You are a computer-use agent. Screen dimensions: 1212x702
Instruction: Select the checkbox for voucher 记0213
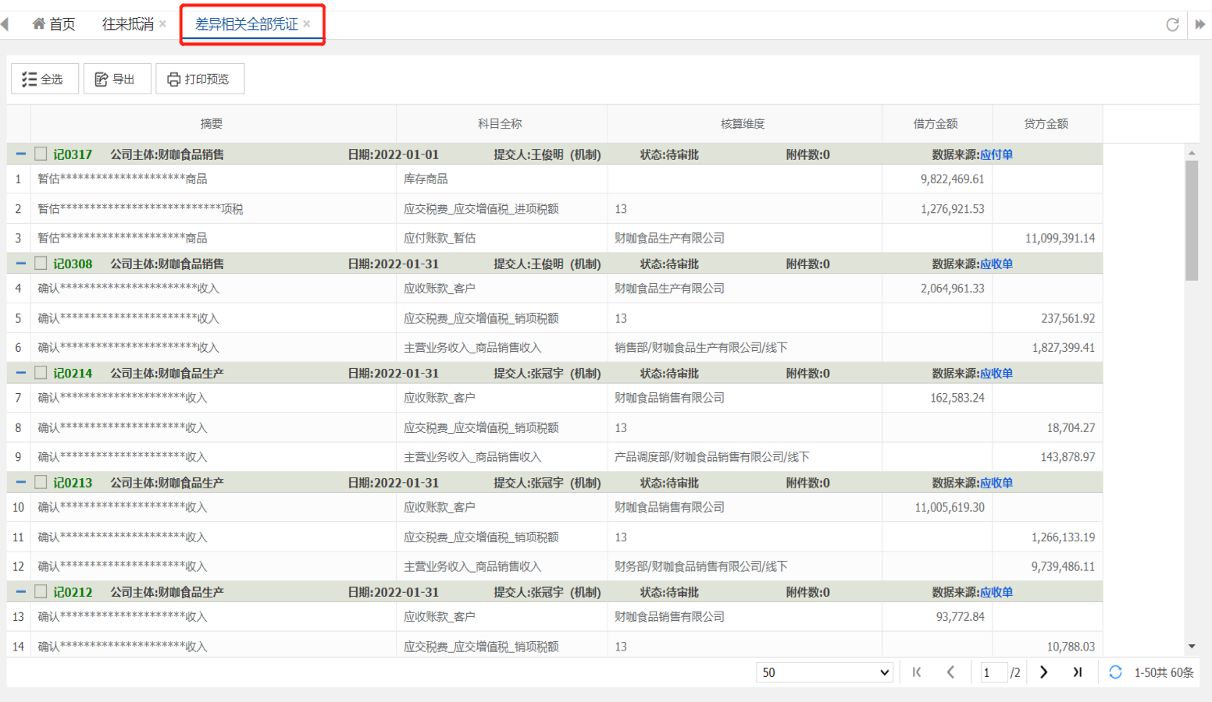(x=41, y=483)
